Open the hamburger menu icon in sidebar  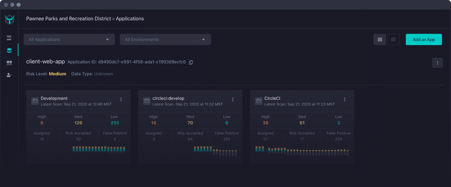[9, 38]
